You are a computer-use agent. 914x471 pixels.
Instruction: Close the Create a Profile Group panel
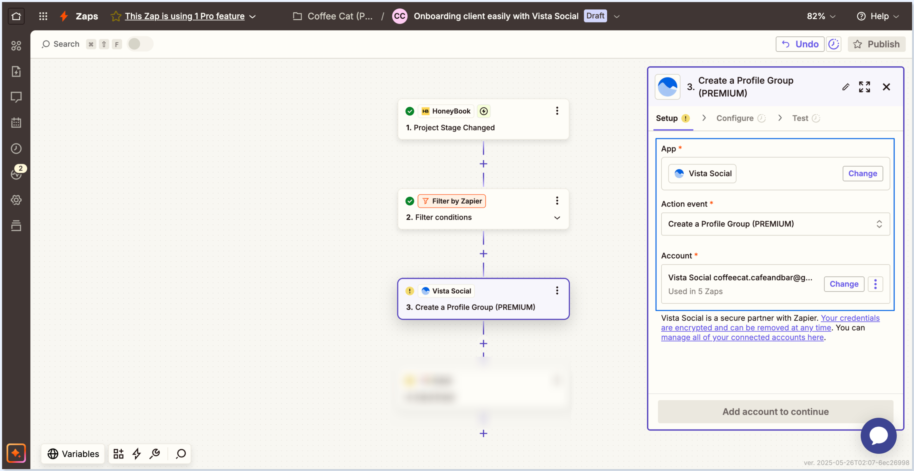(886, 87)
